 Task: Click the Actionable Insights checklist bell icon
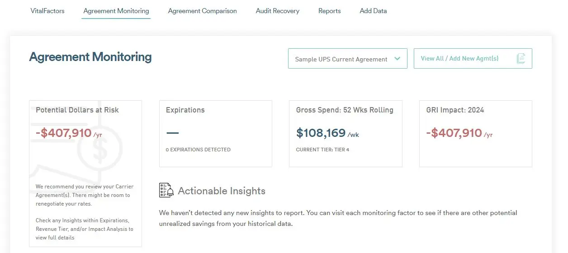pyautogui.click(x=166, y=190)
